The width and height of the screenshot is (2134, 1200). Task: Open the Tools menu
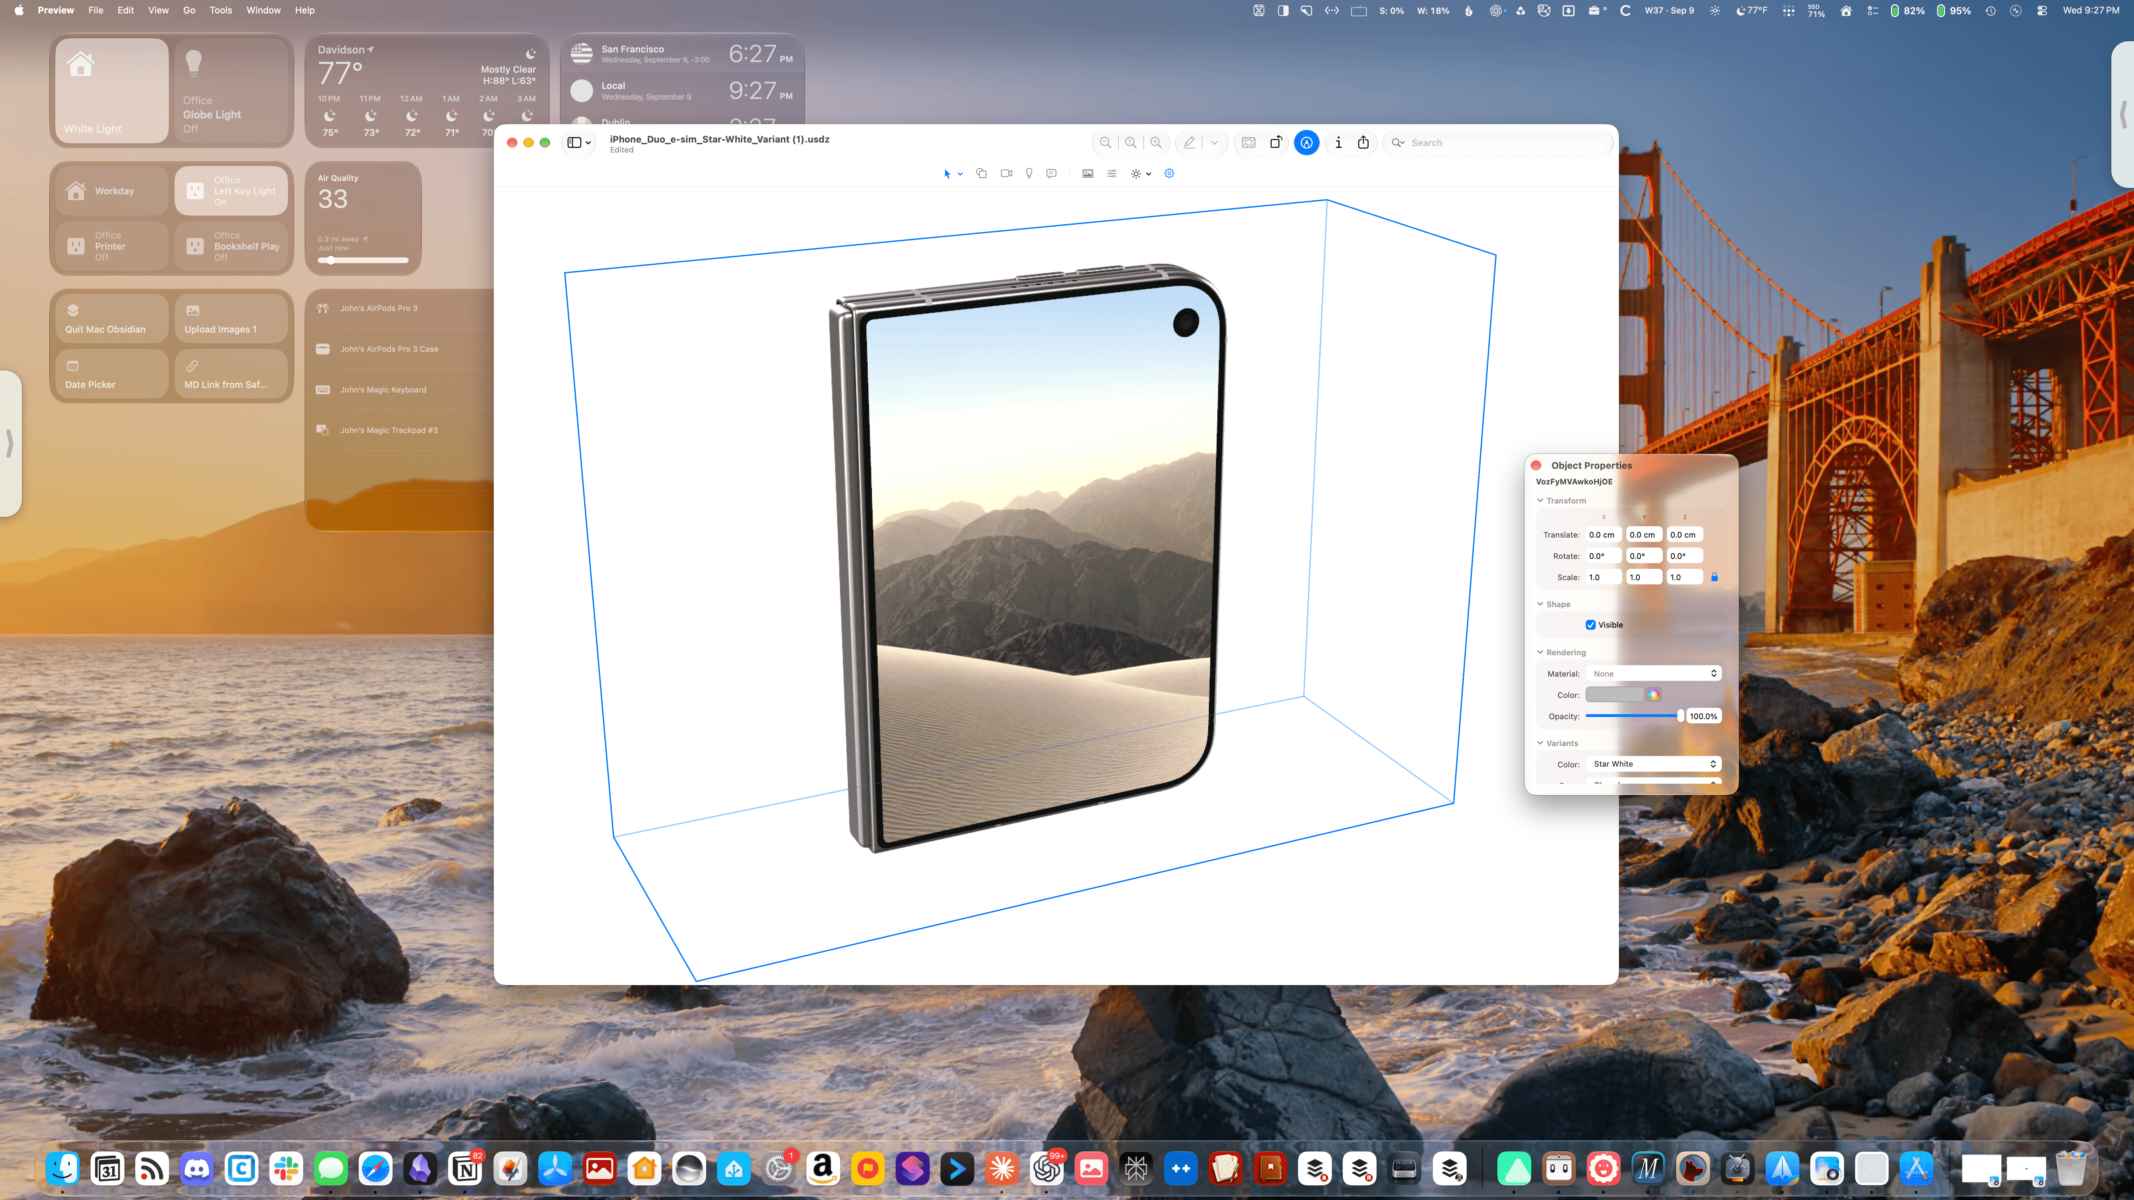pos(220,10)
